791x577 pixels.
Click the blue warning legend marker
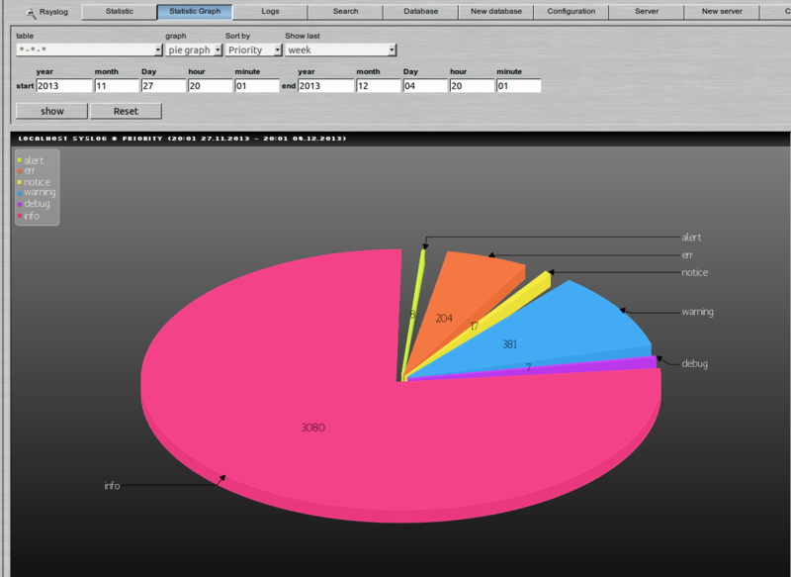tap(19, 192)
